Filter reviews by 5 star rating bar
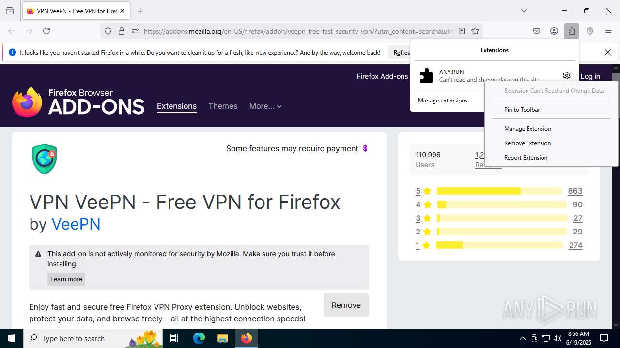This screenshot has height=348, width=620. (499, 191)
